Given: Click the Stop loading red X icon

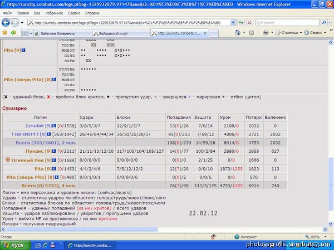Looking at the screenshot, I should pyautogui.click(x=249, y=22).
